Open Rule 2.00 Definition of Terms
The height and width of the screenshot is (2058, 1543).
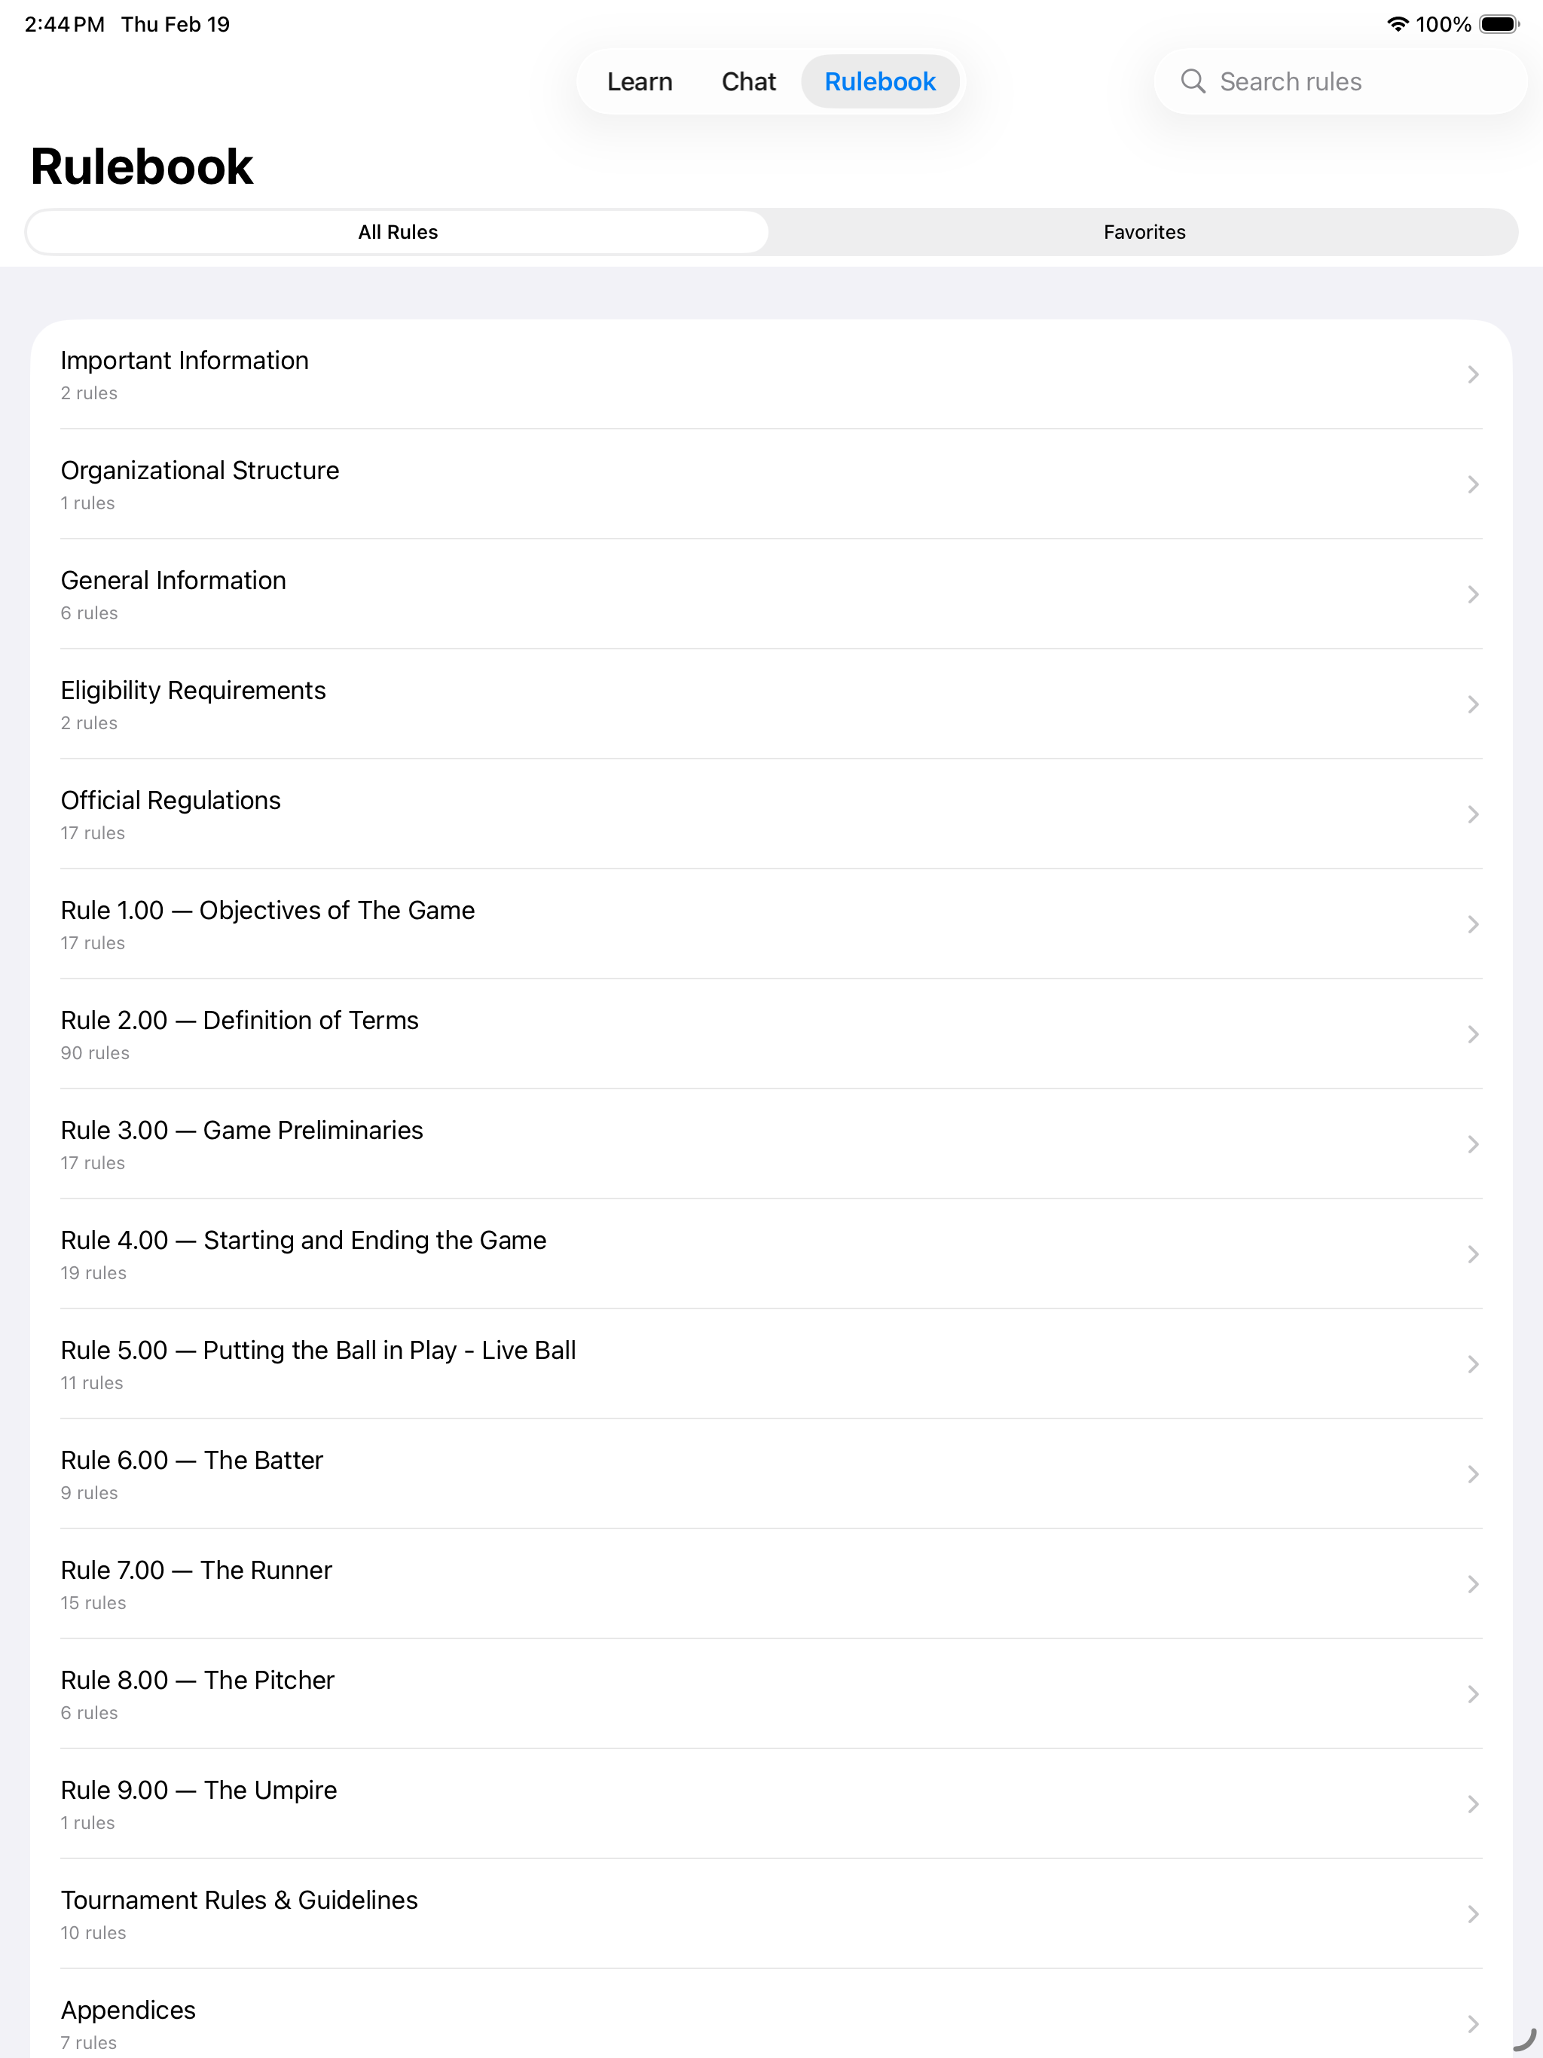pyautogui.click(x=771, y=1034)
